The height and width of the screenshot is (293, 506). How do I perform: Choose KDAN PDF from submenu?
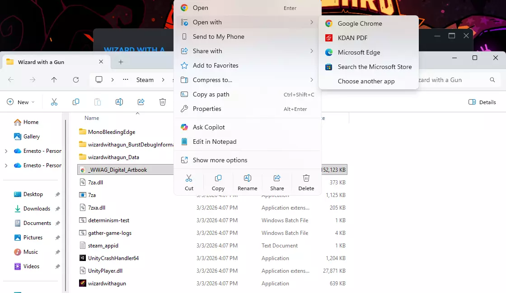tap(369, 38)
